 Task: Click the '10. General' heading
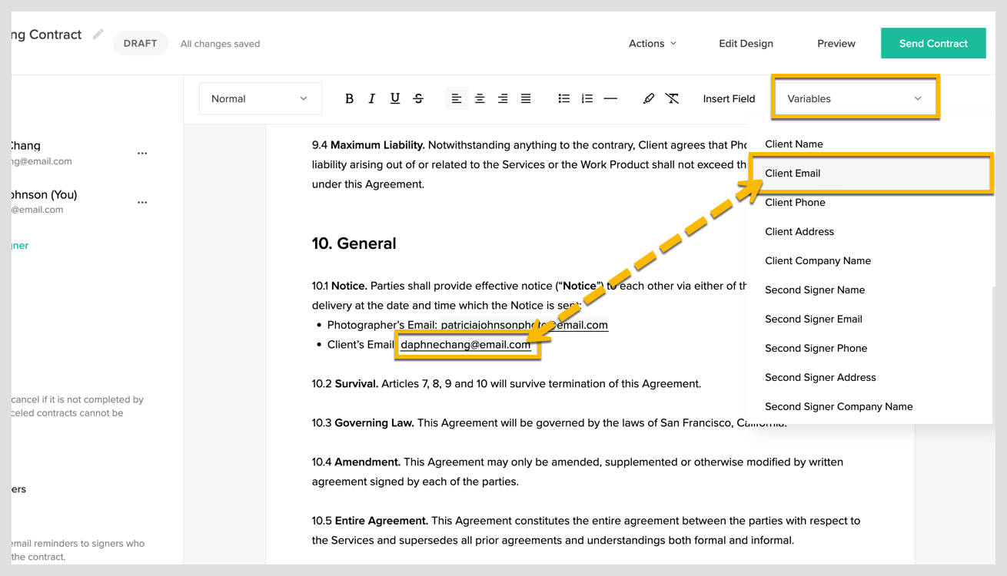click(x=354, y=243)
